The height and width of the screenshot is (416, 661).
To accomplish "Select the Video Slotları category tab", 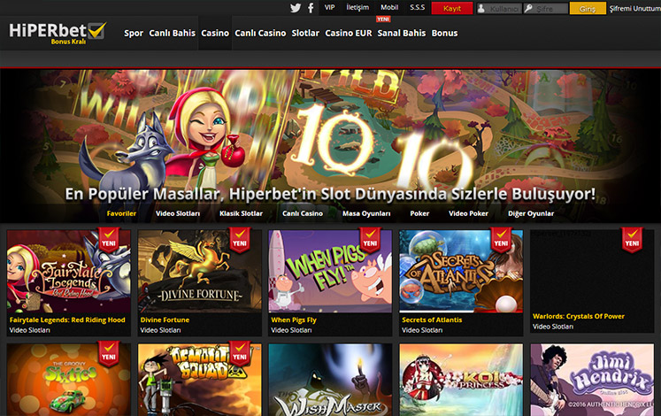I will [178, 213].
